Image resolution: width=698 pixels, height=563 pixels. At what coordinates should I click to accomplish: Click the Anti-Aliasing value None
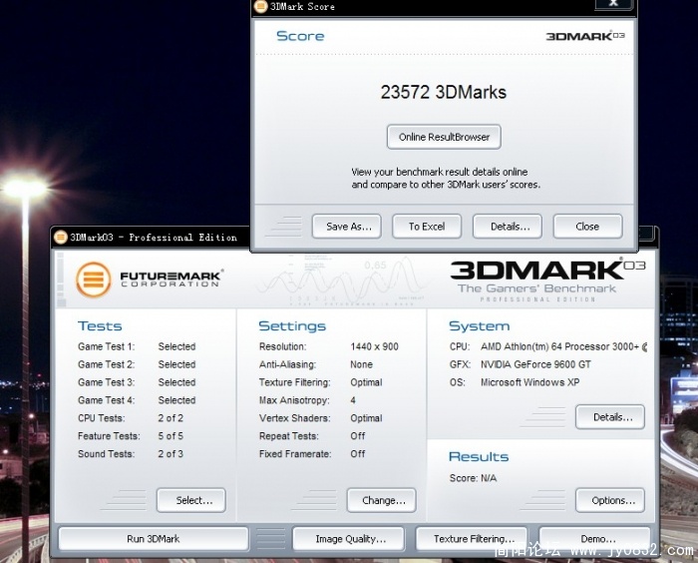point(361,364)
